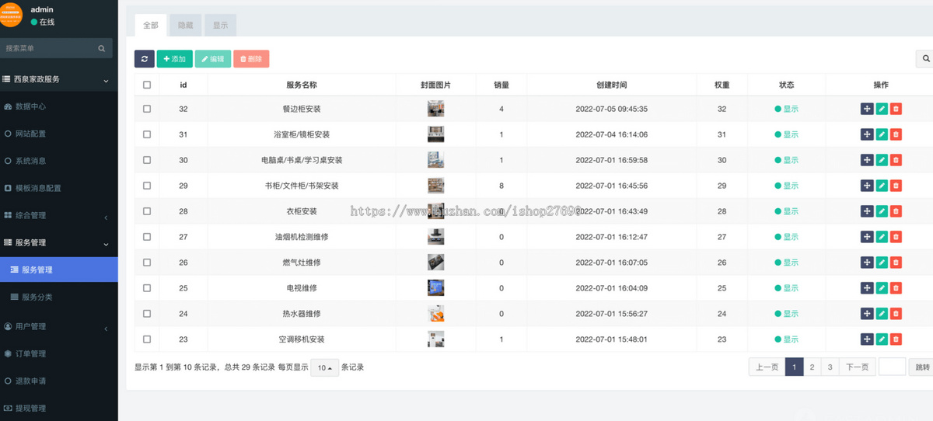
Task: Toggle 显示 status for row 27
Action: tap(787, 237)
